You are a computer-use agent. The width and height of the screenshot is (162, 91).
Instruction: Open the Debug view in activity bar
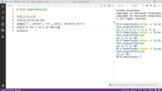[x=3, y=24]
